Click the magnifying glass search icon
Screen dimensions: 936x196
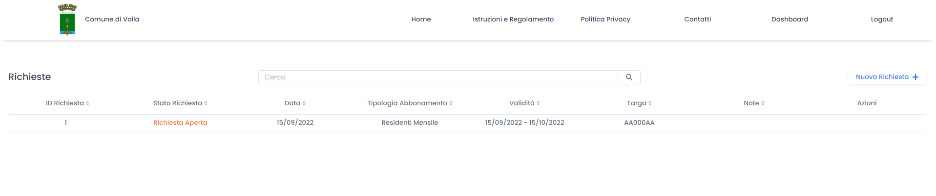point(629,77)
